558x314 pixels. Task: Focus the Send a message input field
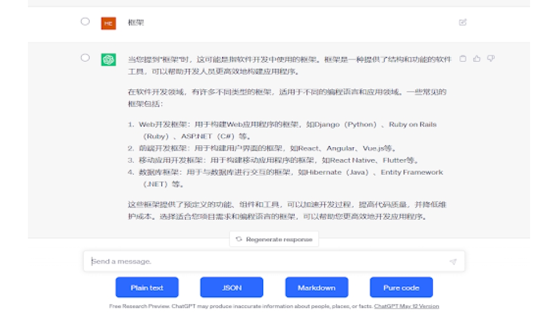click(274, 262)
